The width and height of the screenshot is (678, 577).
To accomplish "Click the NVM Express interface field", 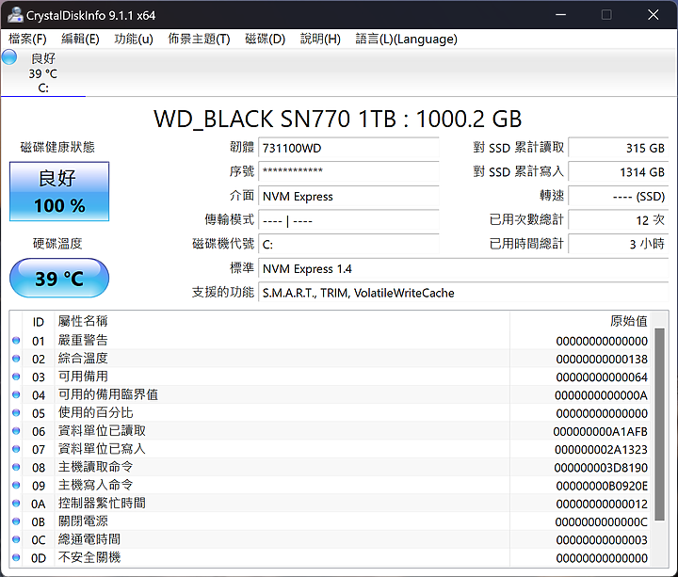I will (348, 196).
